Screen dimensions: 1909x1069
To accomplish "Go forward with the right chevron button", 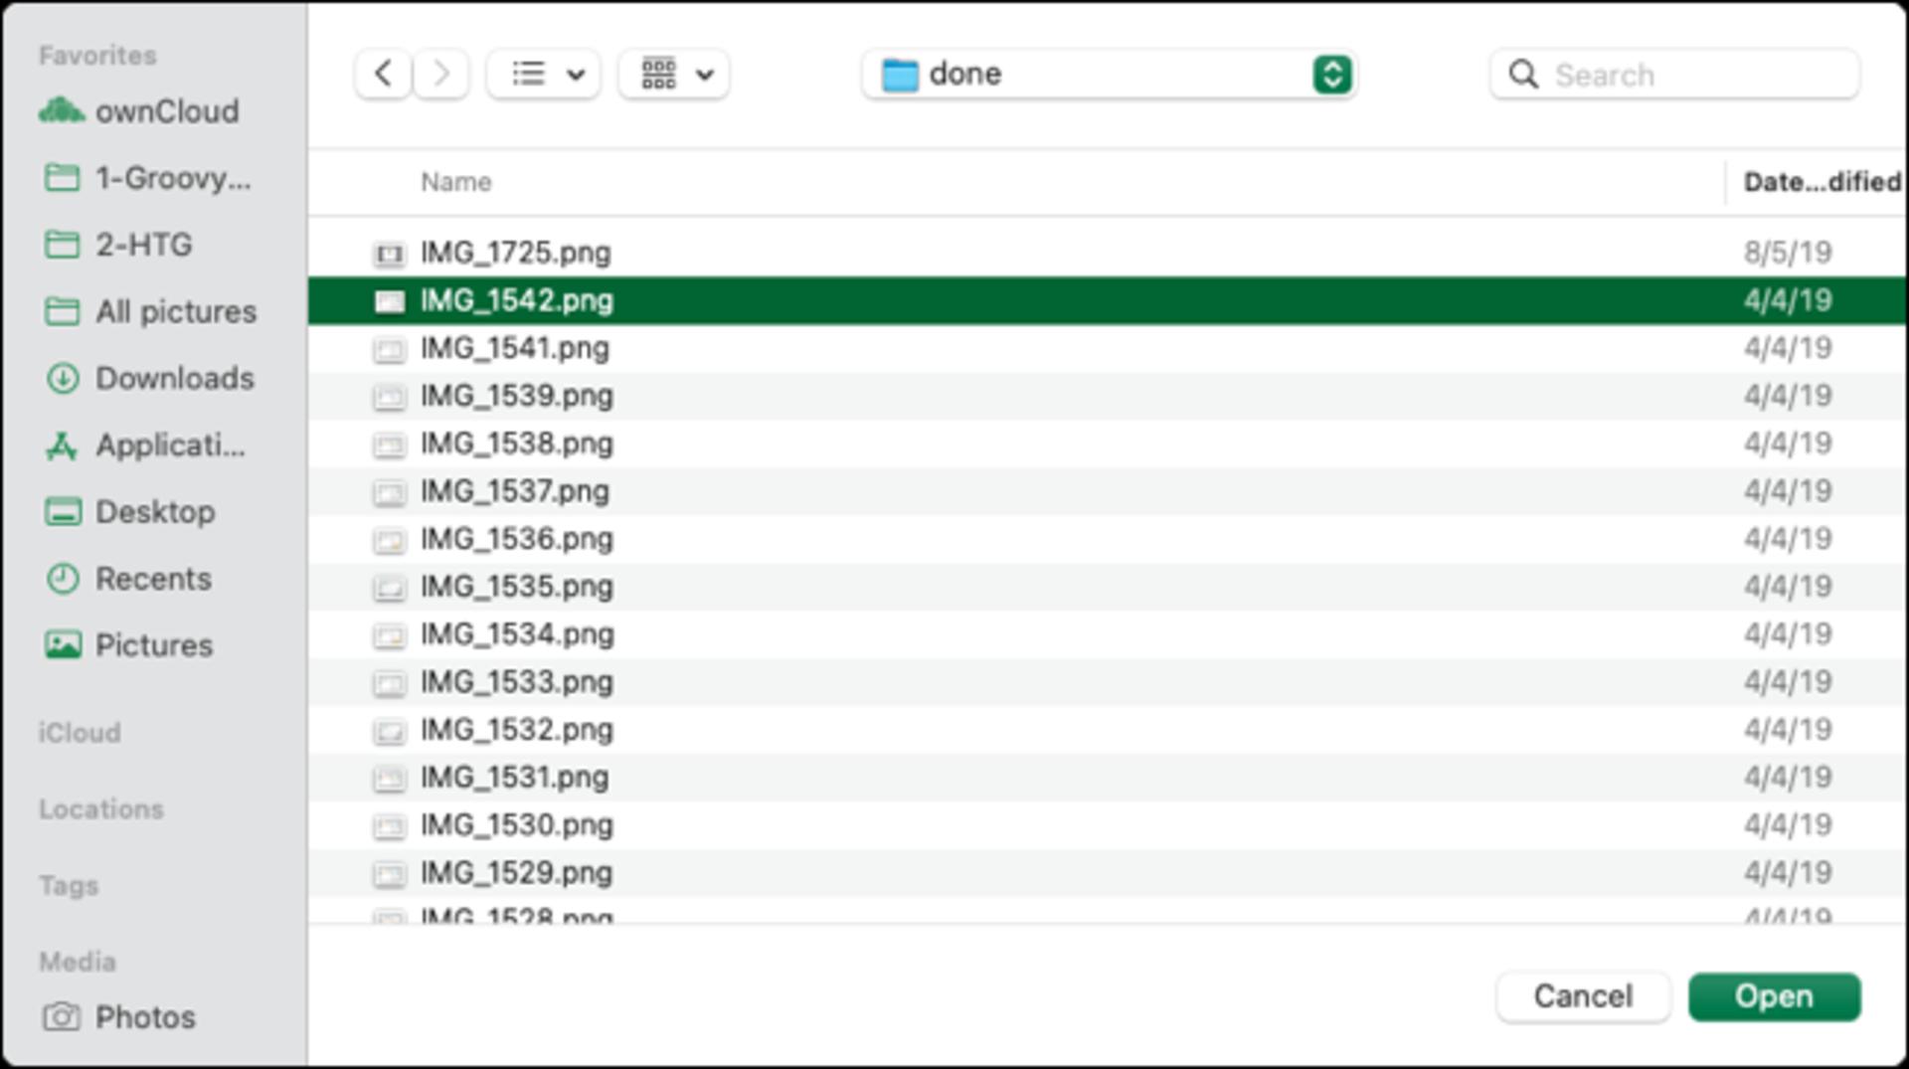I will coord(441,74).
